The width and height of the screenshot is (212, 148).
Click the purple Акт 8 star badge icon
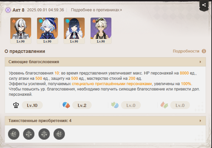click(8, 10)
